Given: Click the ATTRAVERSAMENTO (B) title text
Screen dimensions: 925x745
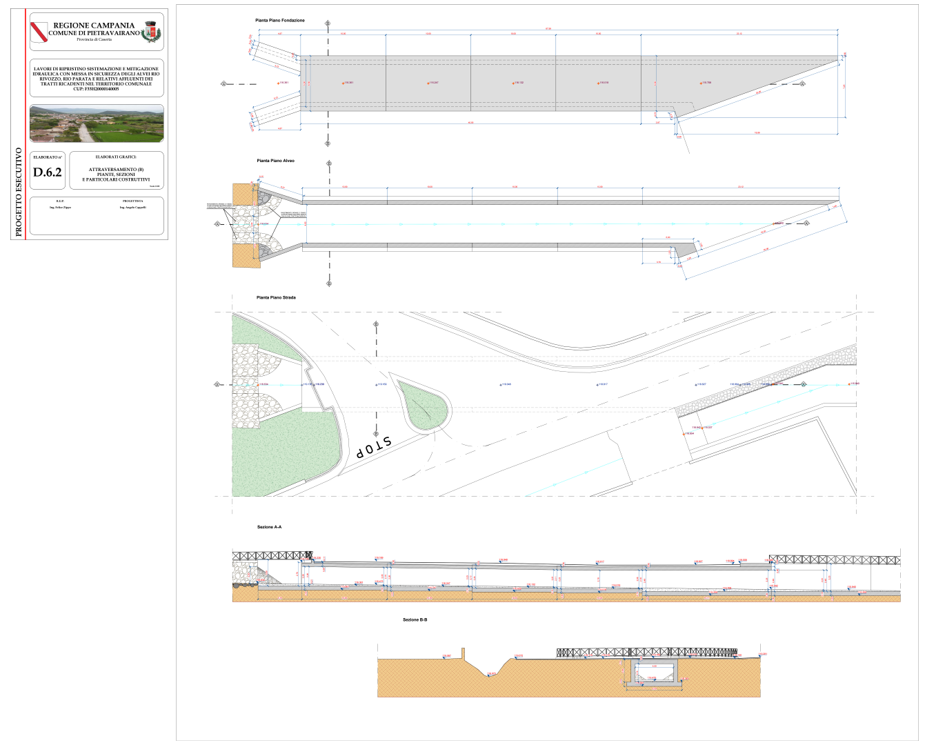Looking at the screenshot, I should 116,170.
